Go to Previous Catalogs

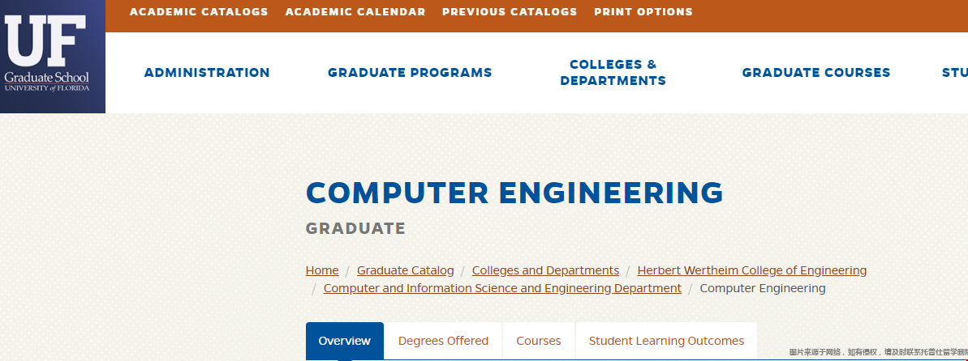(510, 11)
